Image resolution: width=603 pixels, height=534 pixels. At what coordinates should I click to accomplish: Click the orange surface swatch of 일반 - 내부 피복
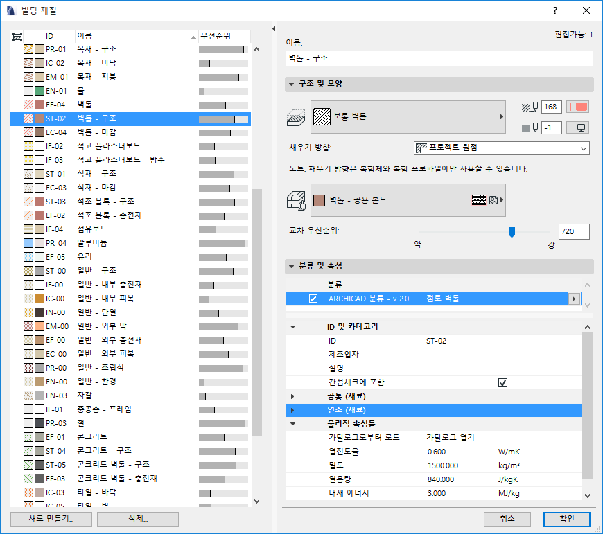tap(40, 299)
